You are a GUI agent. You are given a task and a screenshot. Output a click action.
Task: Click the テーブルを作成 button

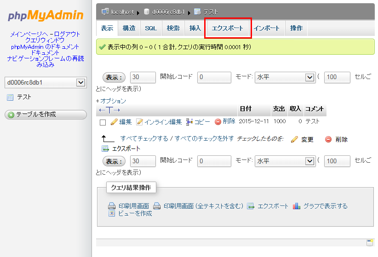[x=46, y=114]
